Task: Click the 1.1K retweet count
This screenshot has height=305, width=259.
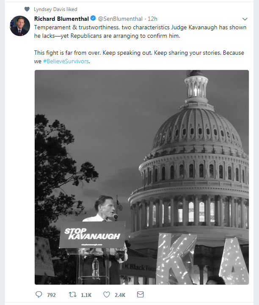Action: tap(86, 295)
